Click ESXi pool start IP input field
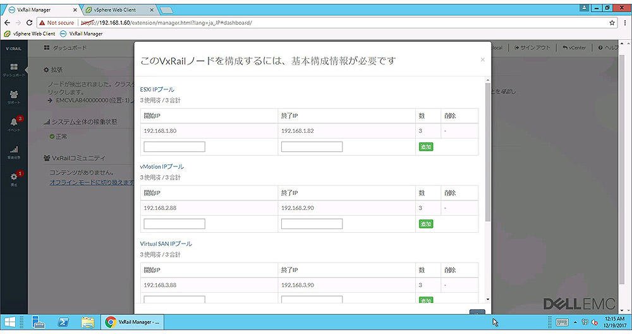Screen dimensions: 632x334 click(174, 147)
